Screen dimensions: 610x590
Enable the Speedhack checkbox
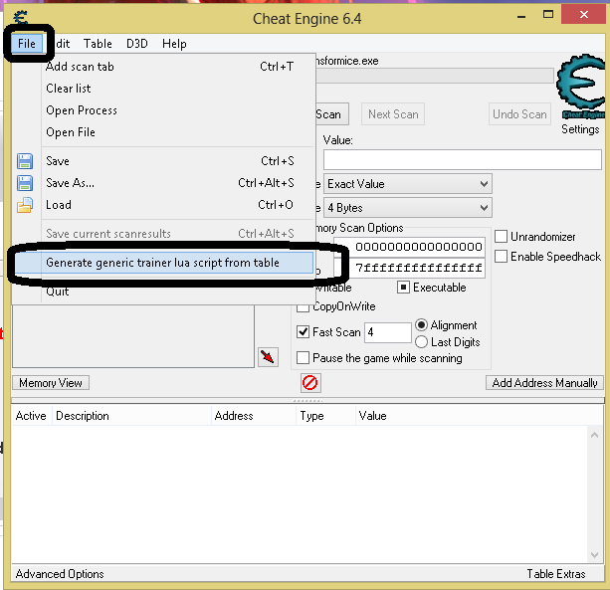click(501, 256)
